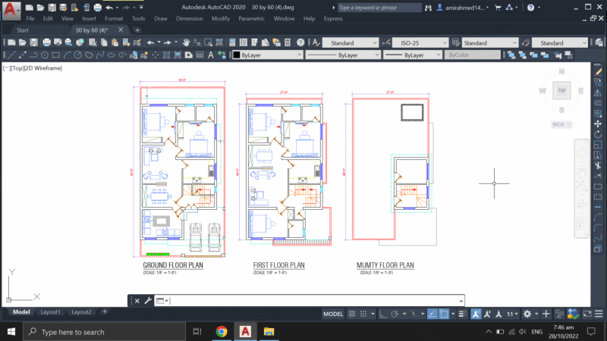This screenshot has height=341, width=607.
Task: Click the viewport controls [-] label
Action: [7, 68]
